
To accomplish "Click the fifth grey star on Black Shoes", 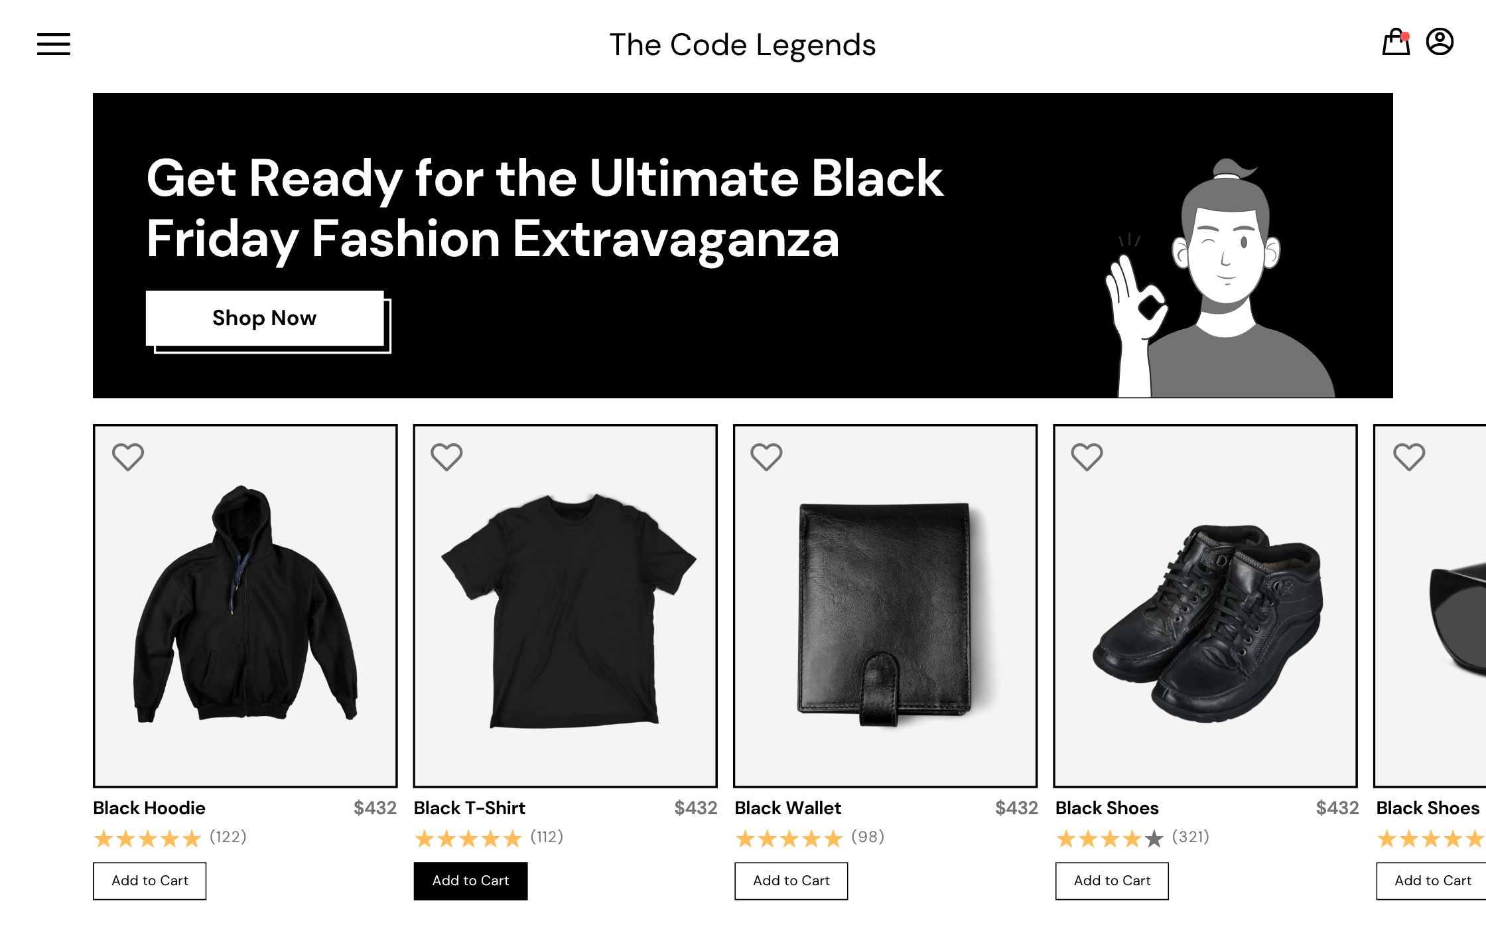I will click(1154, 839).
